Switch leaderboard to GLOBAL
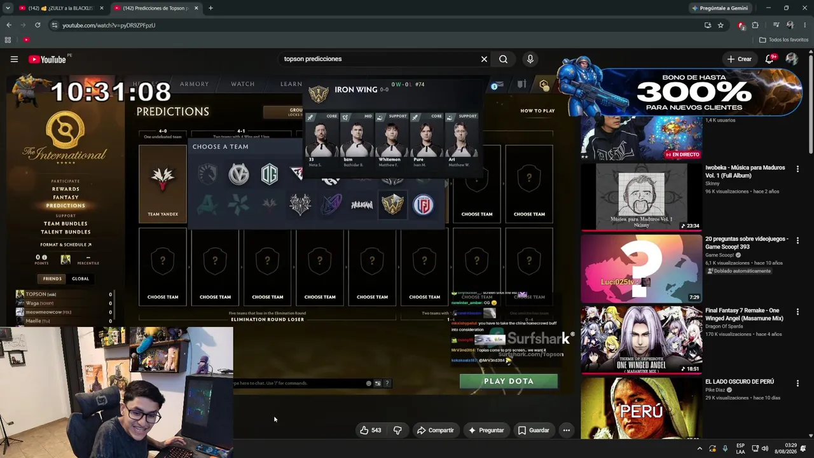 [80, 279]
